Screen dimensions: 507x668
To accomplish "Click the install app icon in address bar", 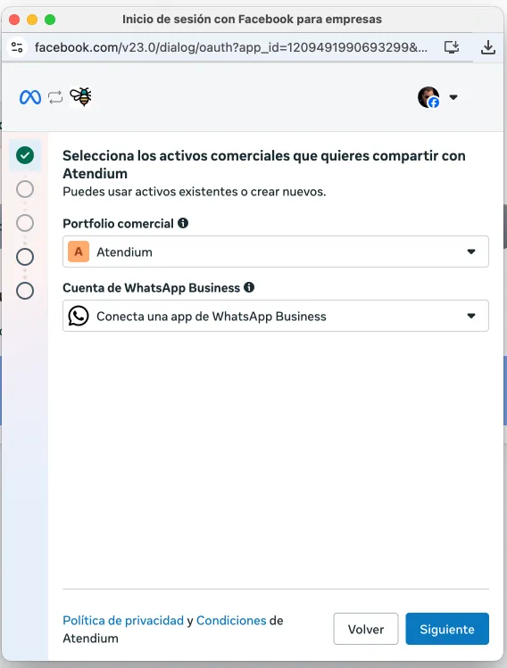I will pyautogui.click(x=452, y=47).
